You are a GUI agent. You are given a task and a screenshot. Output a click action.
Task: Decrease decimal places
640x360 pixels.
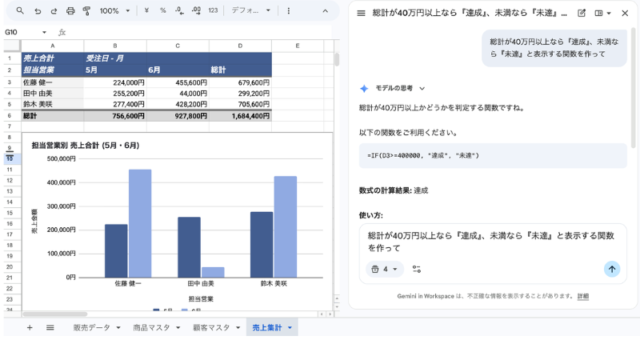[x=179, y=10]
